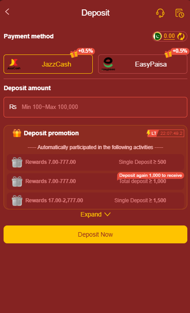Click the chevron next to Expand
The image size is (190, 313).
(x=107, y=214)
